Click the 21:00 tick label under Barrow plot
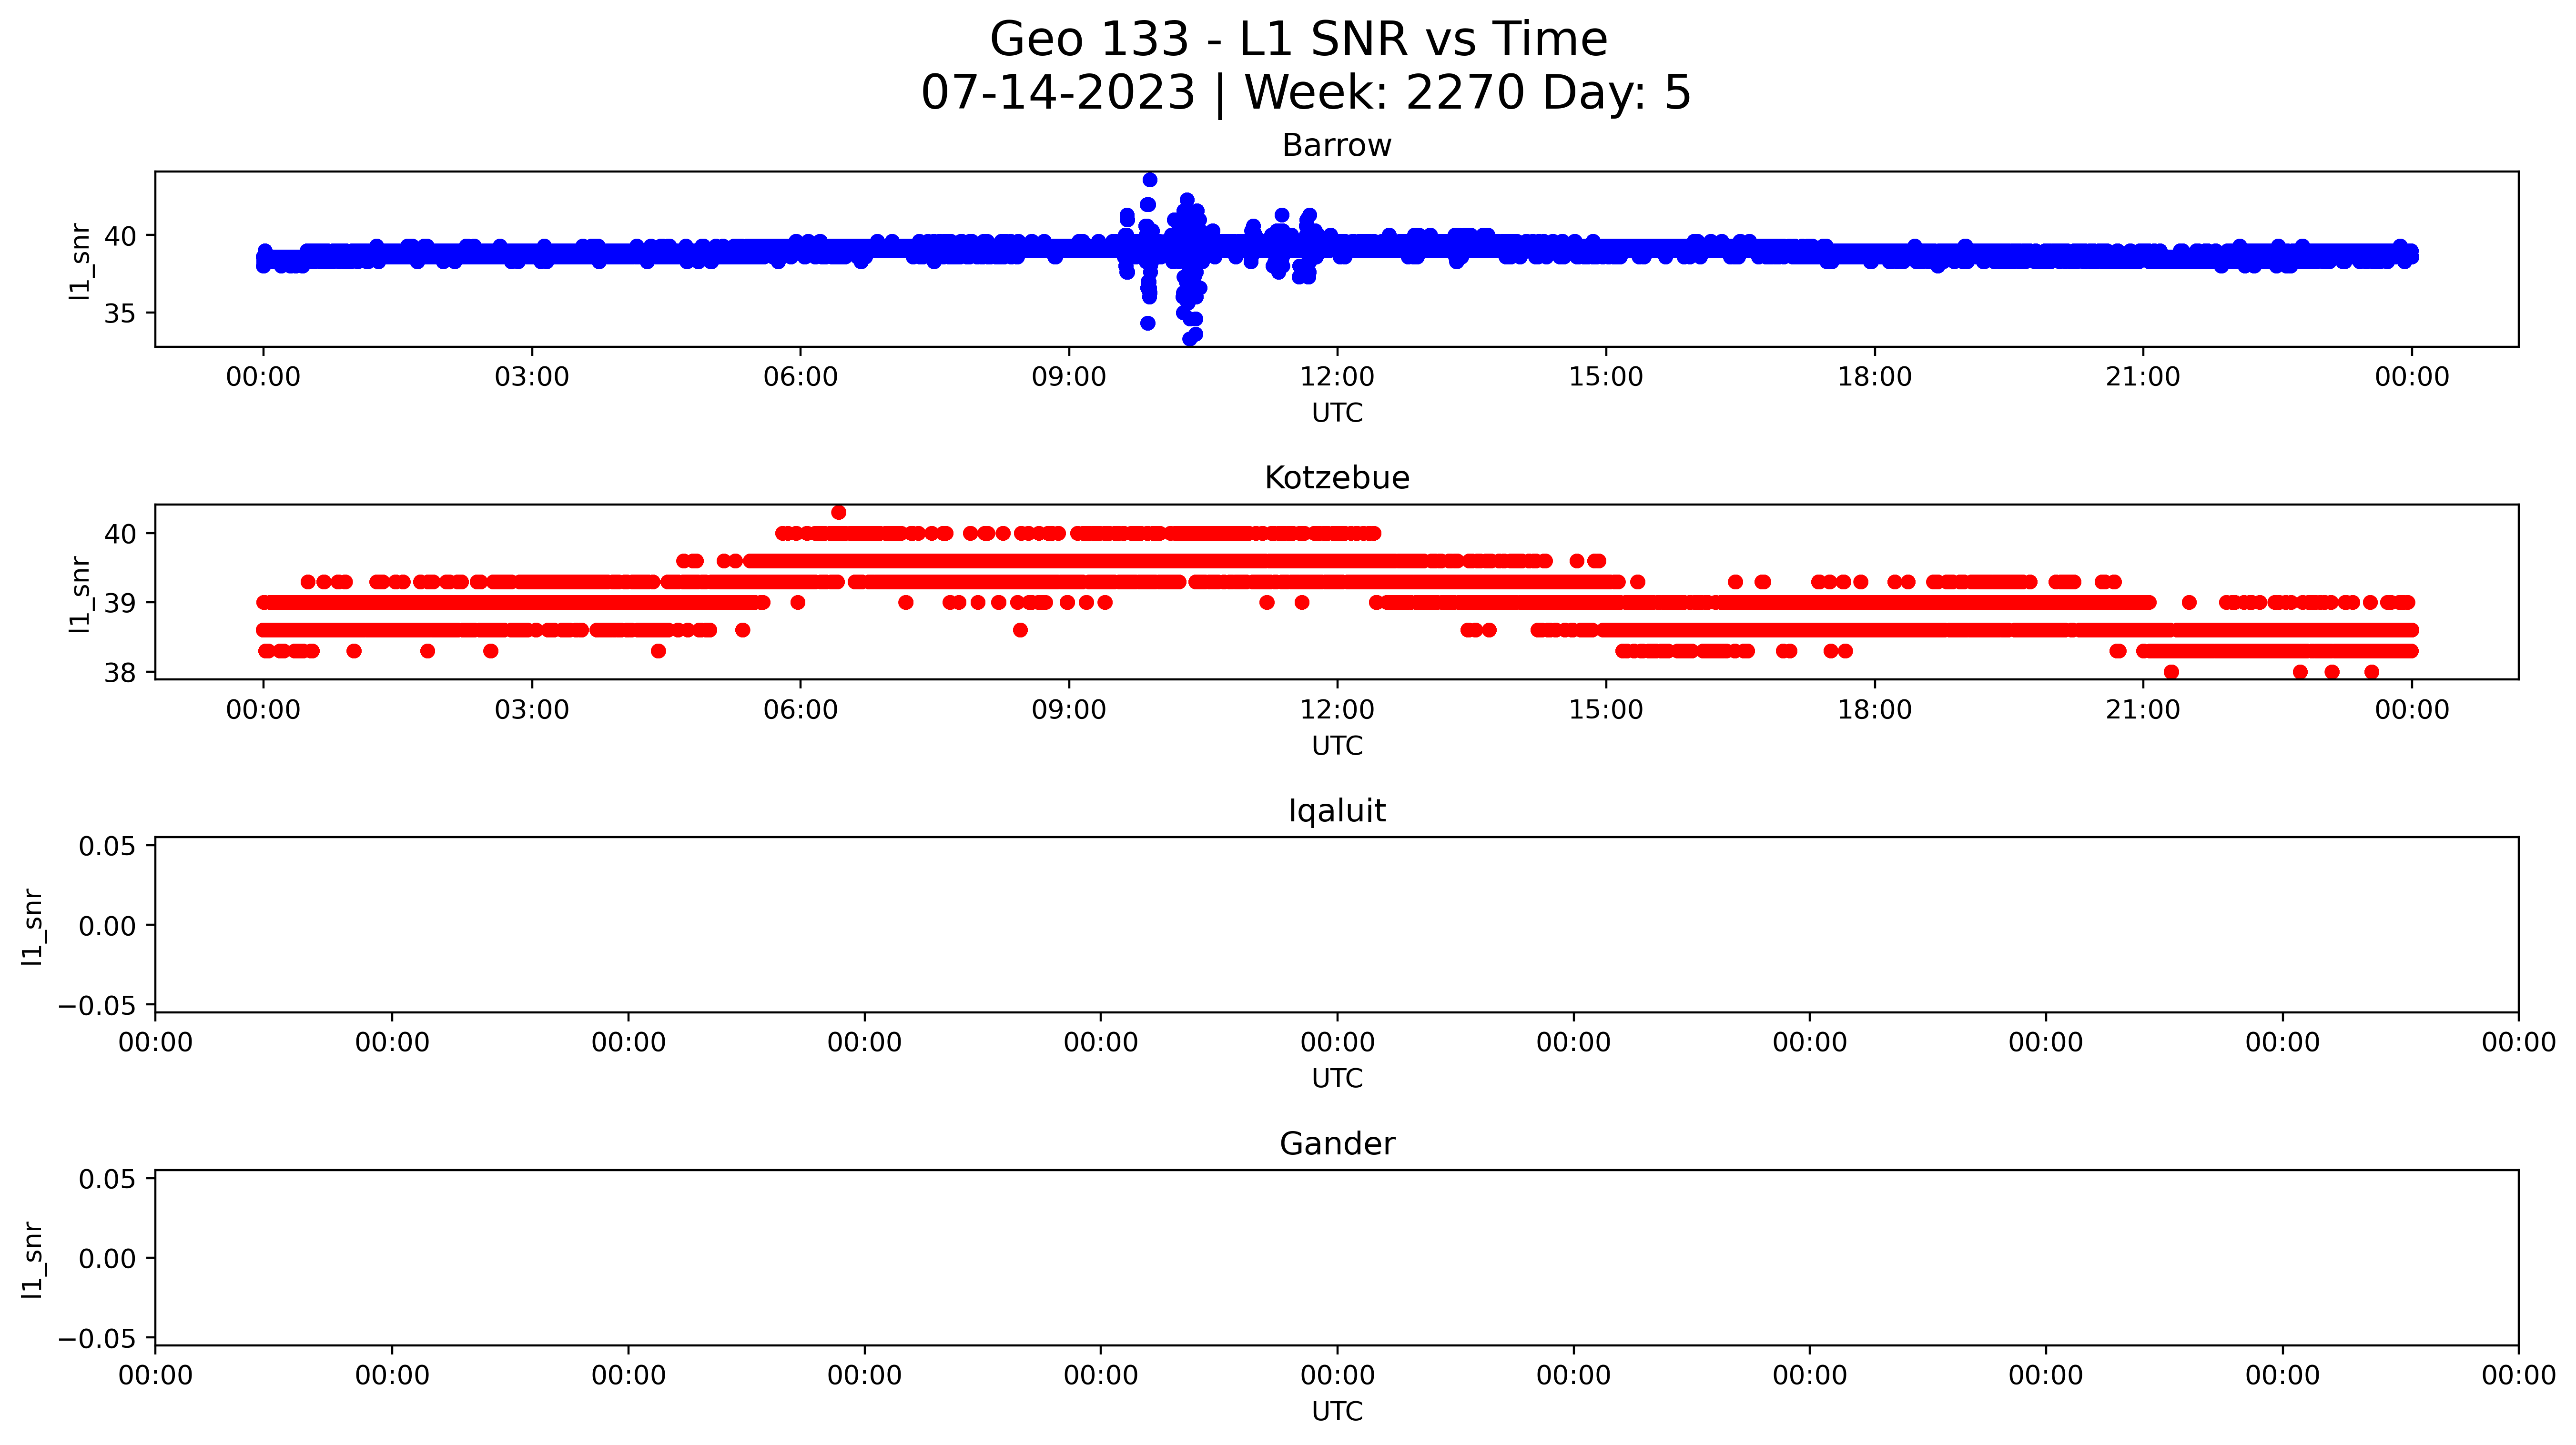 click(x=2143, y=377)
